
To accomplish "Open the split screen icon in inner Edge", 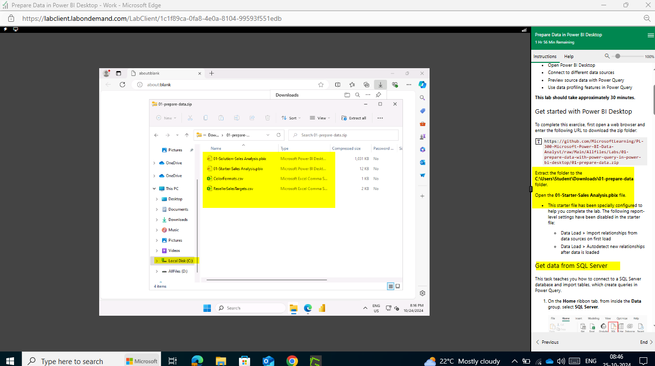I will 338,84.
